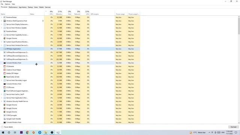Sort processes by the Memory column
Screen dimensions: 240x135
[58, 13]
